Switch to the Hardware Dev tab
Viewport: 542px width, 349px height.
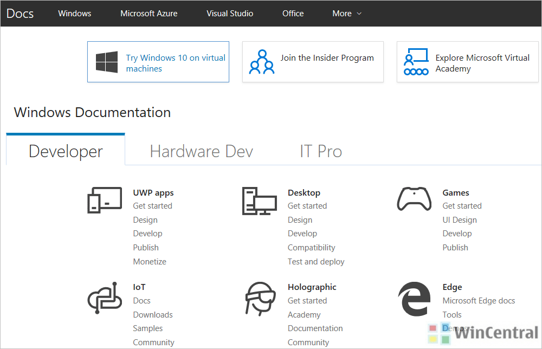[x=202, y=151]
